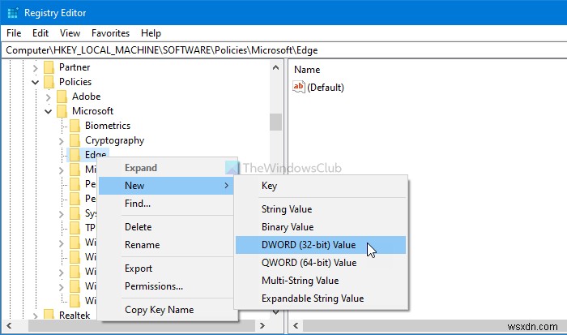The image size is (567, 335).
Task: Open the New submenu entry
Action: pyautogui.click(x=167, y=186)
